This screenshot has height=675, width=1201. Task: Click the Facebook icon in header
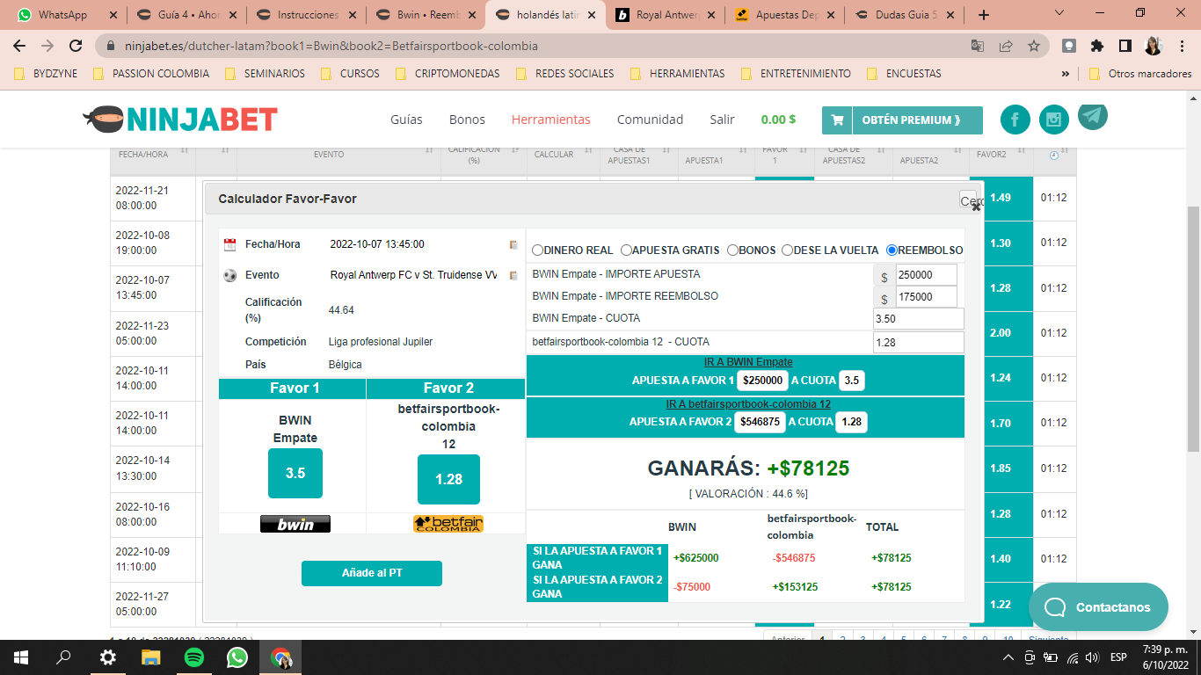[x=1015, y=120]
